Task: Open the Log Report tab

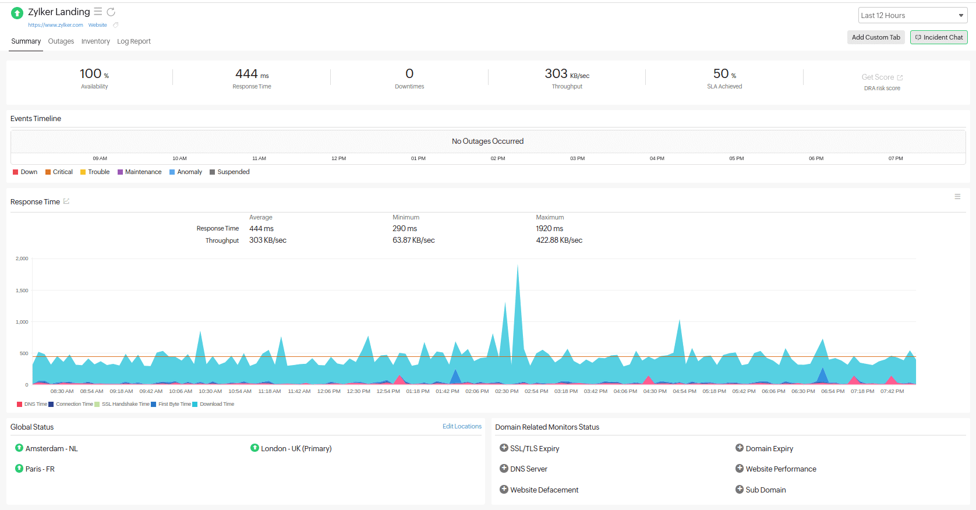Action: click(x=134, y=41)
